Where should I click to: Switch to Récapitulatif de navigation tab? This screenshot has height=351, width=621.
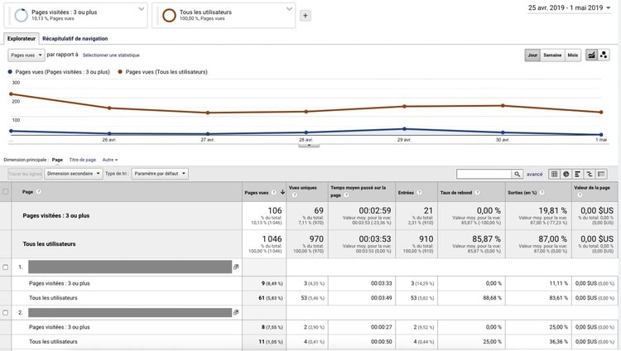[75, 39]
